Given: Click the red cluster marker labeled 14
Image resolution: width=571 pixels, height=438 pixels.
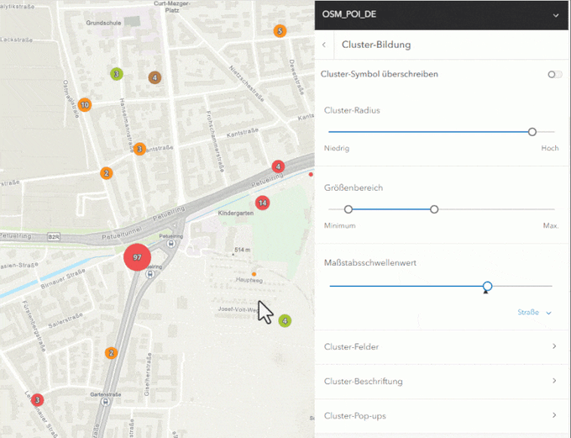Looking at the screenshot, I should coord(263,203).
